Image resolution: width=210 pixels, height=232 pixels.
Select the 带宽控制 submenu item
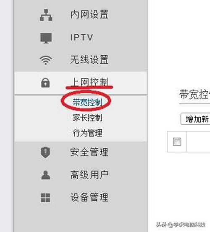[x=87, y=102]
